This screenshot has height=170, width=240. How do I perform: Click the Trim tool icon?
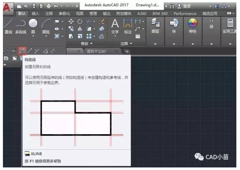(89, 21)
